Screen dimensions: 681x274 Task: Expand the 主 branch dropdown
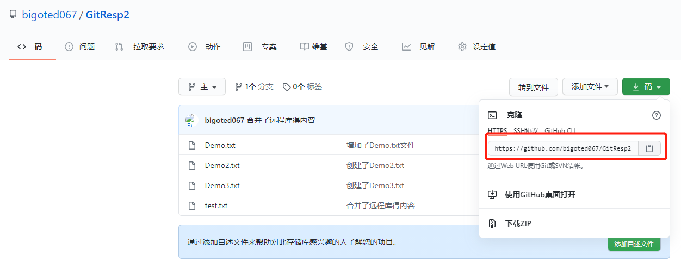(x=202, y=87)
